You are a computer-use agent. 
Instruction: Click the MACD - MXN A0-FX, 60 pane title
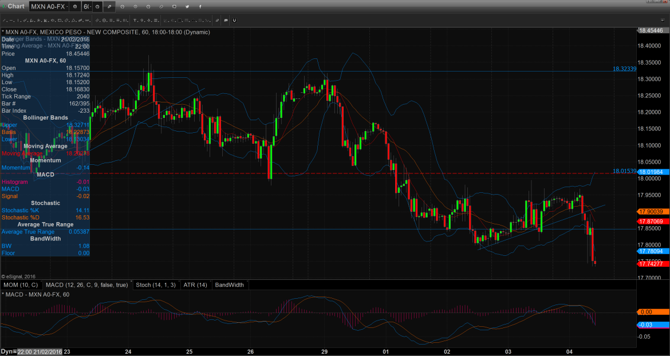(x=36, y=295)
